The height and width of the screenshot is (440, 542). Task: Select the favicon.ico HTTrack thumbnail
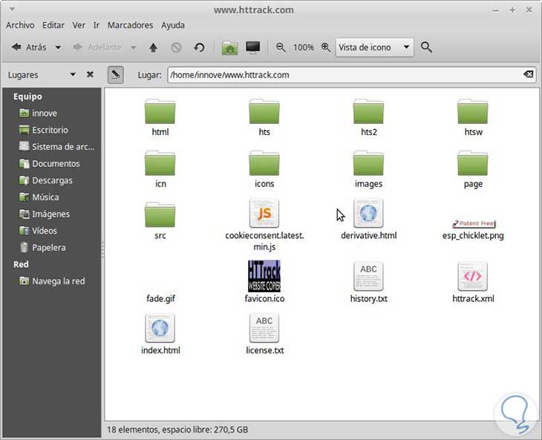tap(264, 276)
